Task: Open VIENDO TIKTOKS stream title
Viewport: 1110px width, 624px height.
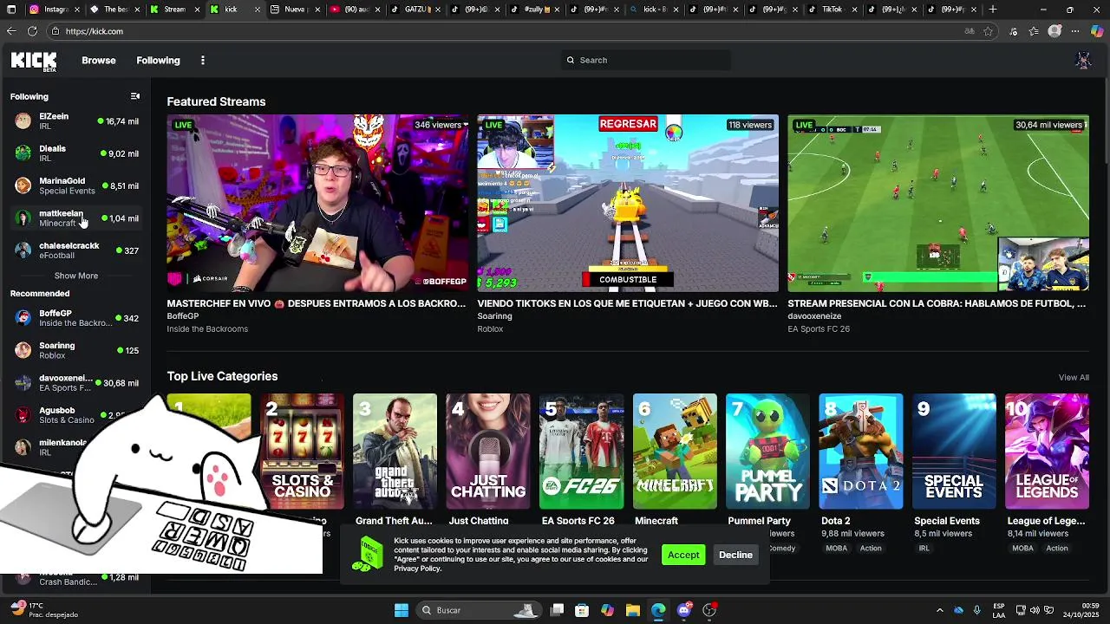Action: [627, 304]
